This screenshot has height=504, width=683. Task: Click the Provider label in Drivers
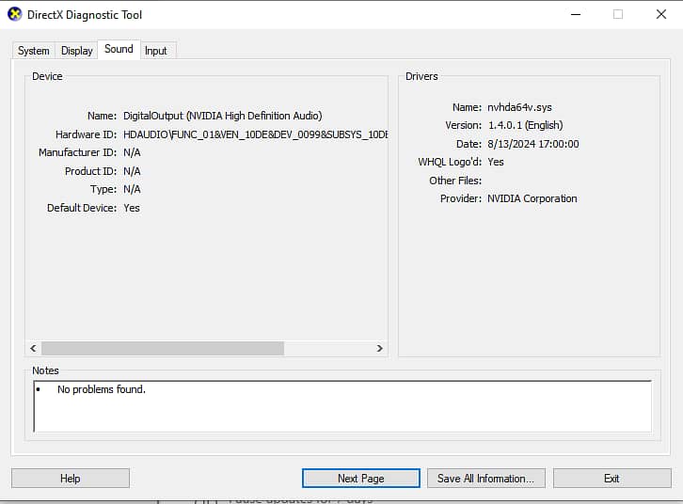(x=461, y=198)
